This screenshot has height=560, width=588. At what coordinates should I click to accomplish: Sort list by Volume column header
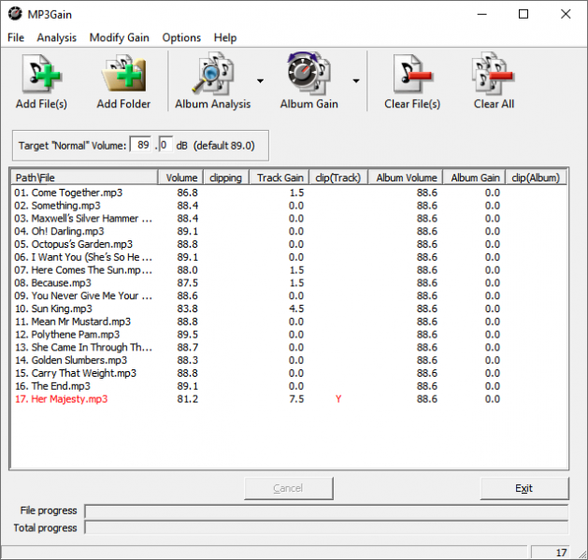[x=181, y=177]
